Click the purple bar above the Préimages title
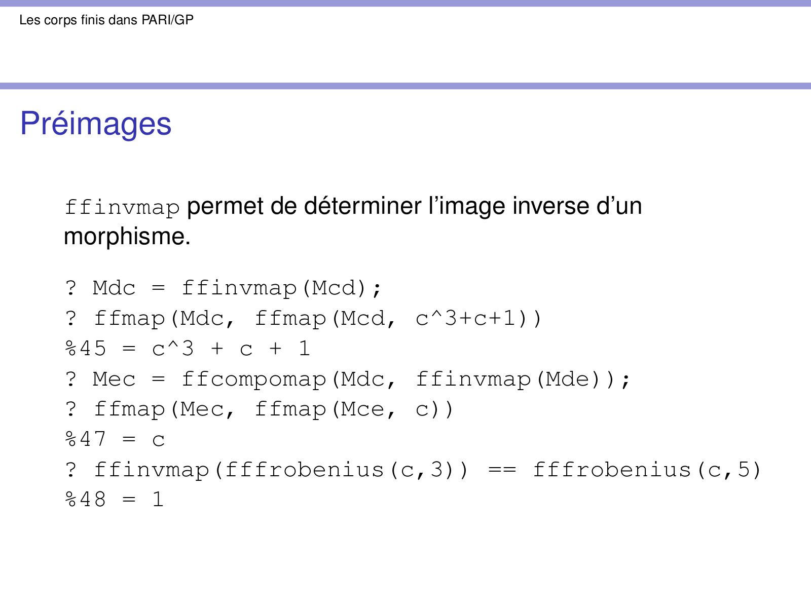811x608 pixels. tap(405, 86)
